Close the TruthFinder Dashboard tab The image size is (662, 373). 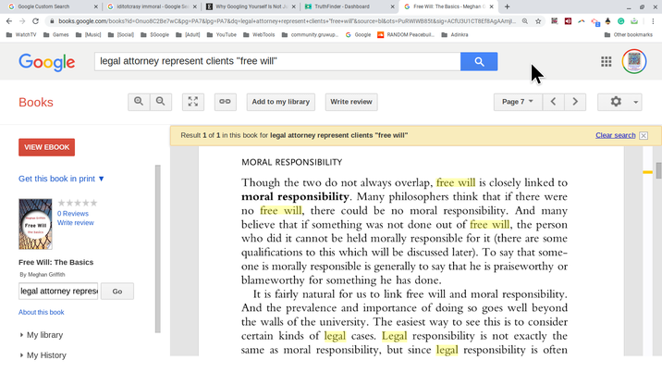tap(393, 6)
